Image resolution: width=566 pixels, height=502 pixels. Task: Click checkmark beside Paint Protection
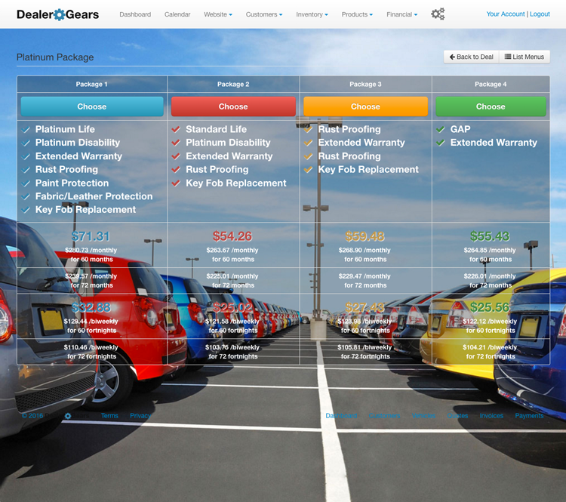click(26, 183)
